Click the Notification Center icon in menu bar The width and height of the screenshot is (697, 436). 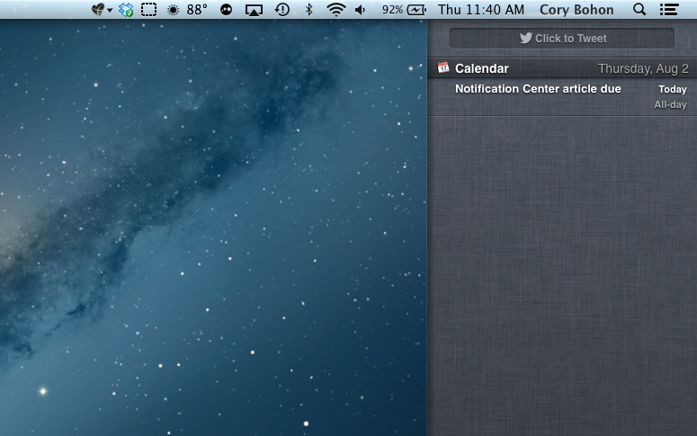[668, 10]
